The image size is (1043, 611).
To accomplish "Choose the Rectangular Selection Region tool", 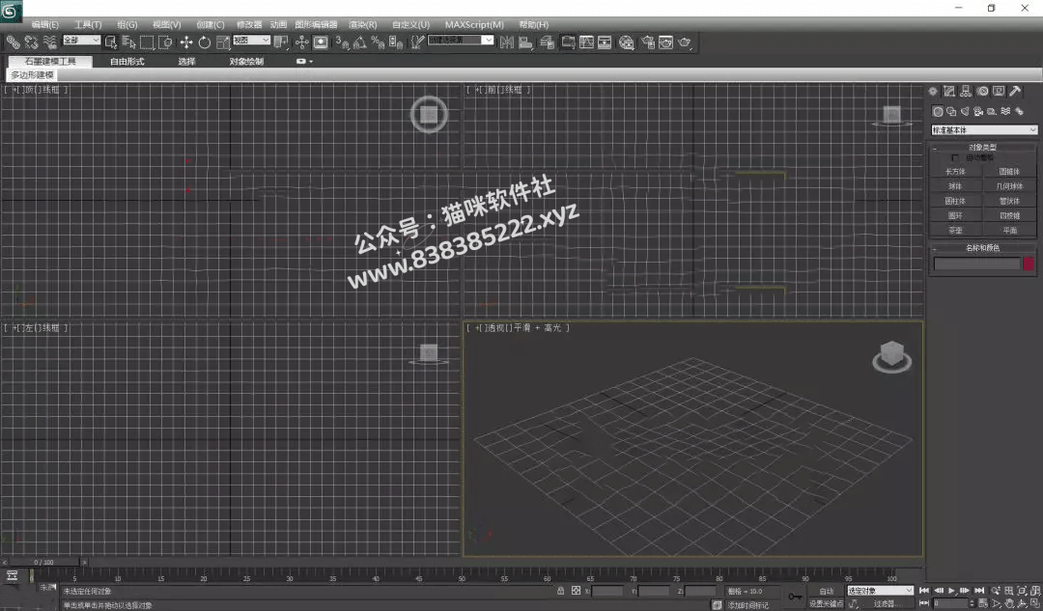I will point(147,42).
